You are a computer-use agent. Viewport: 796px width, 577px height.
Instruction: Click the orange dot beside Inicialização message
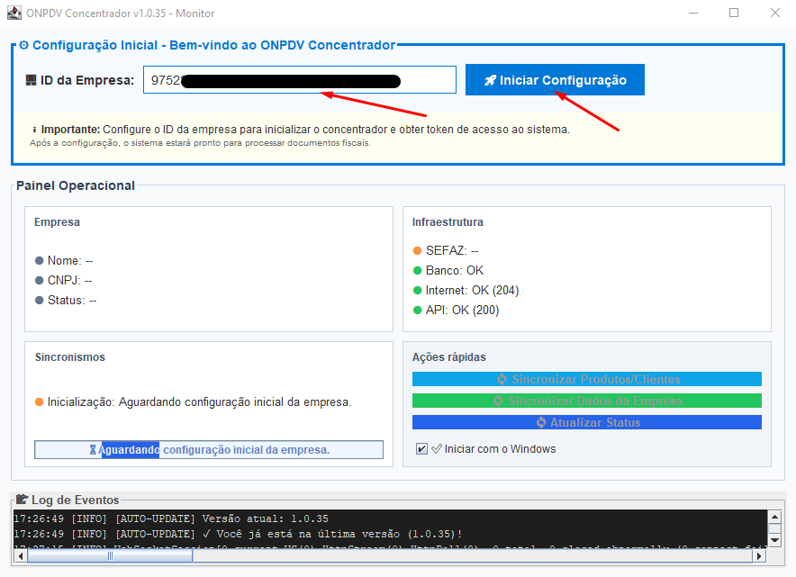(x=39, y=402)
